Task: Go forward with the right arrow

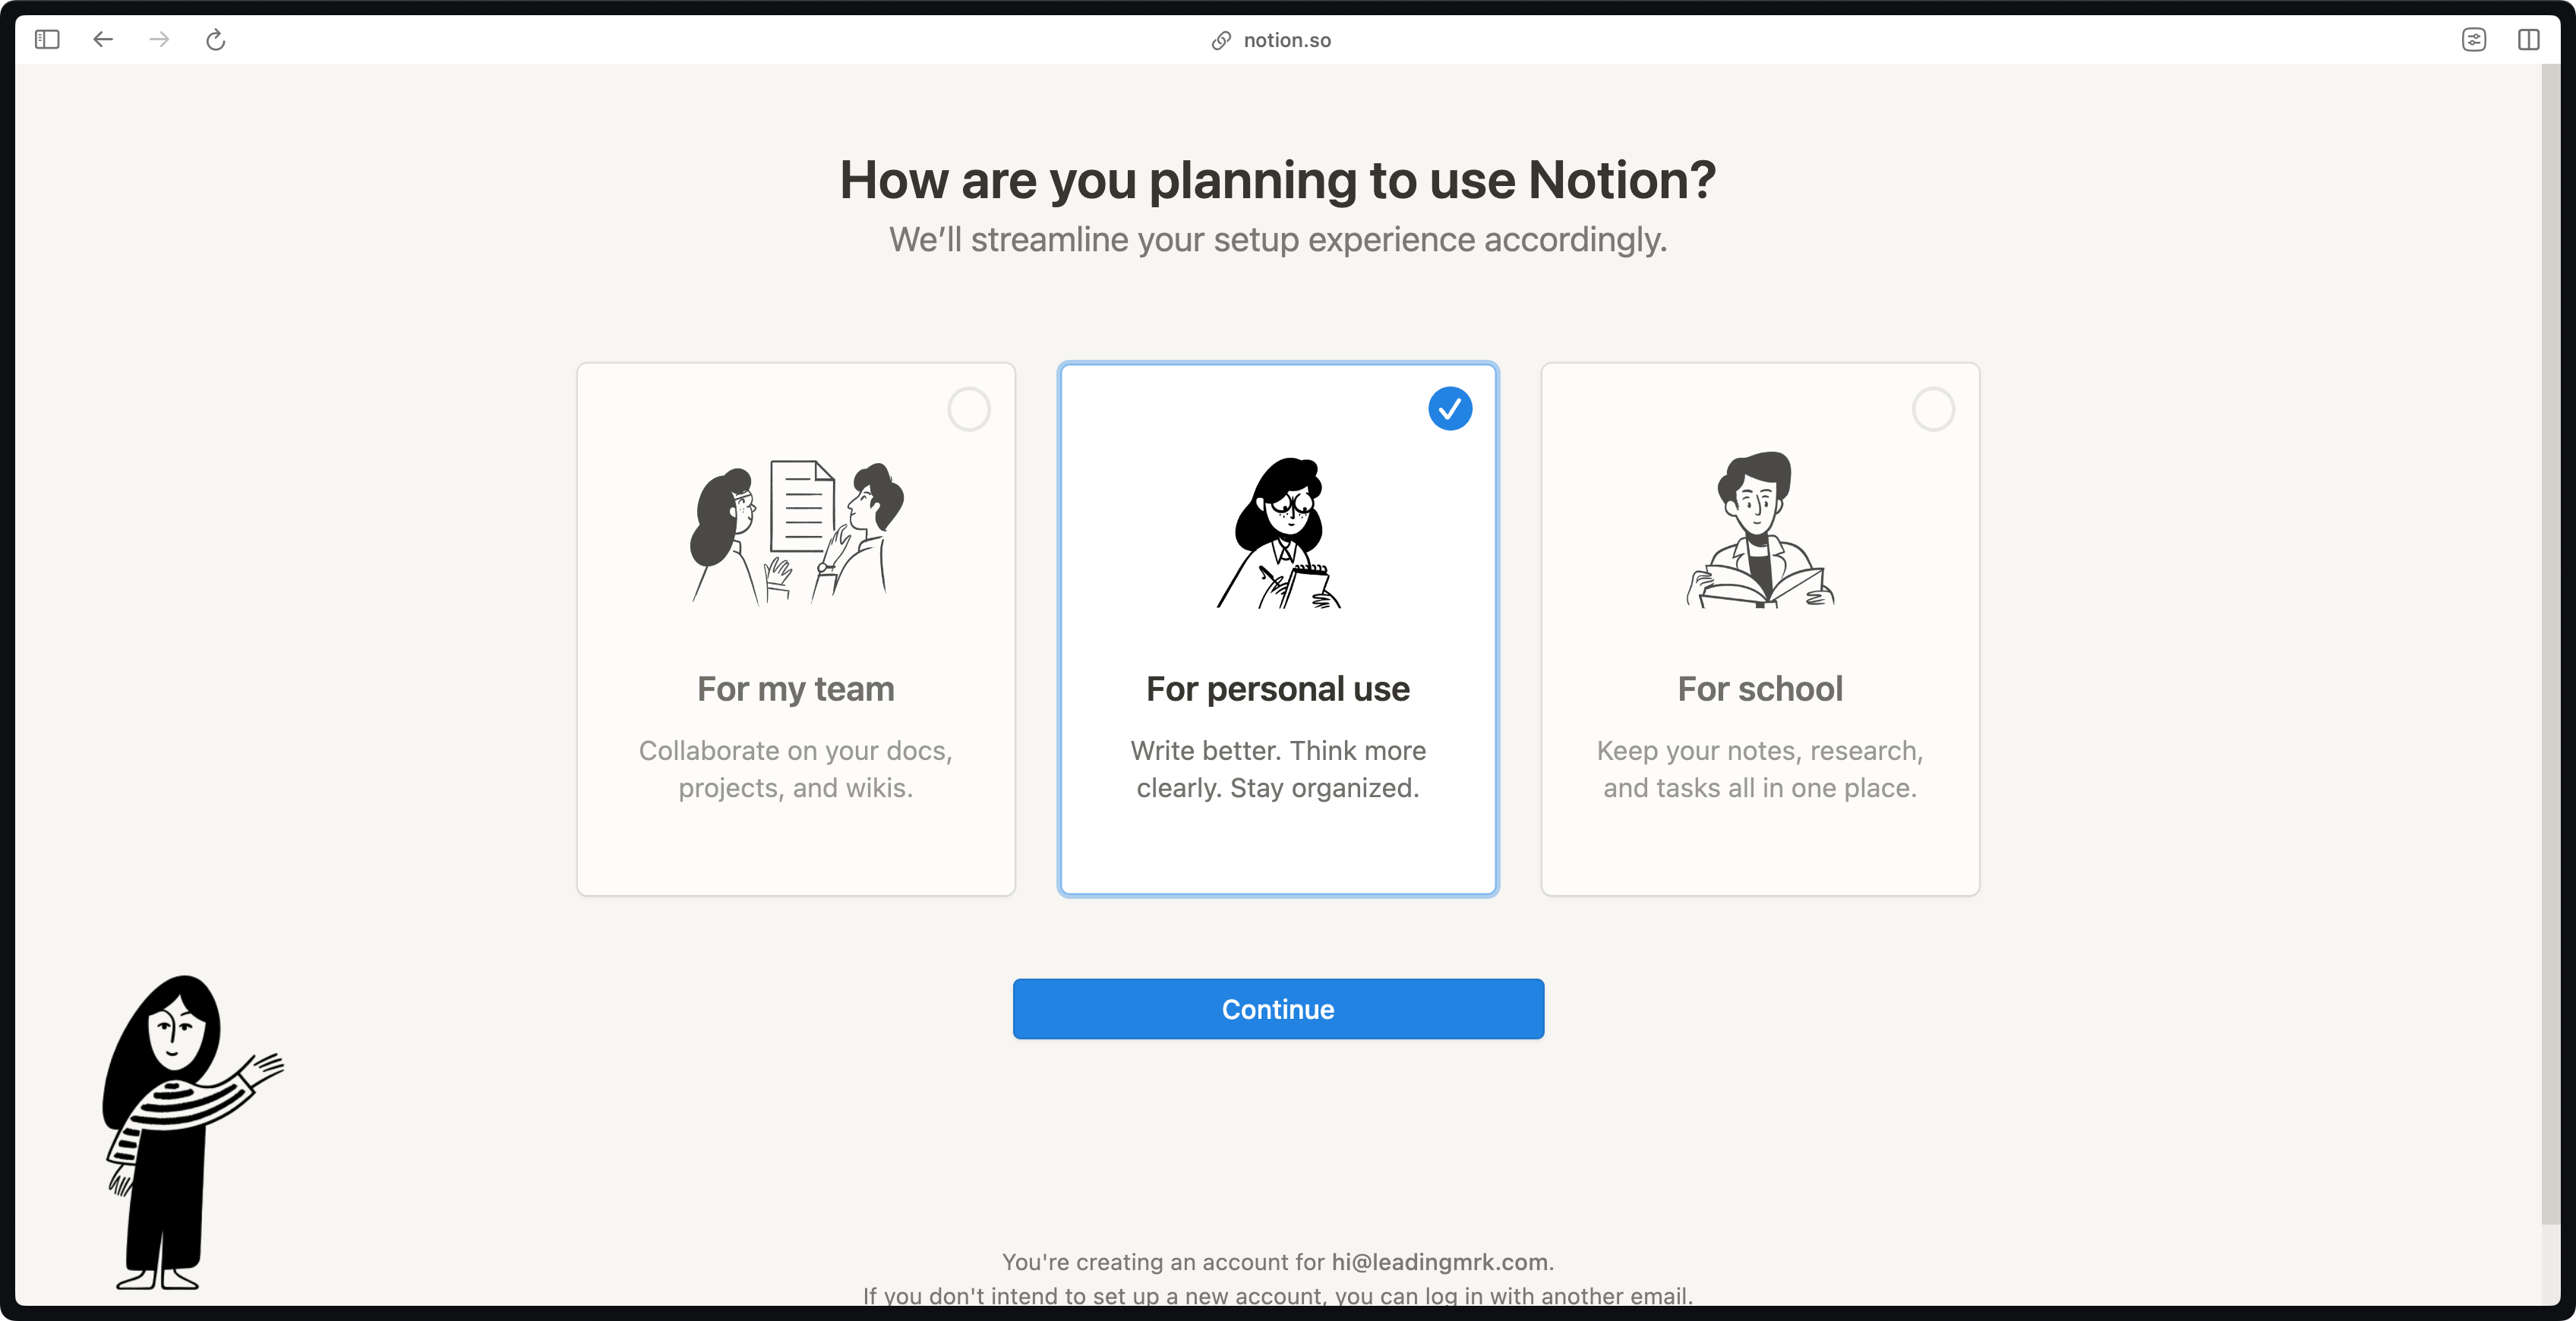Action: pos(159,40)
